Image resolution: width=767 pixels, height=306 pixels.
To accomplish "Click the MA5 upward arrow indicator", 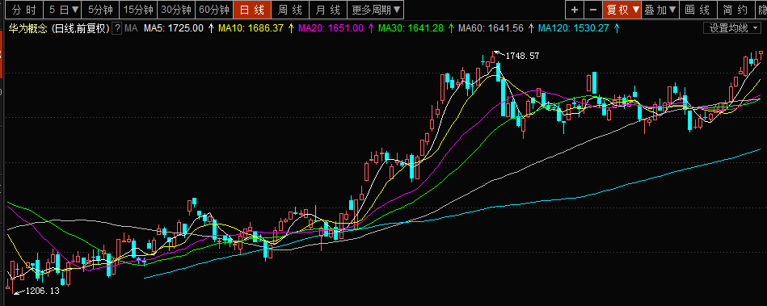I will click(x=211, y=28).
